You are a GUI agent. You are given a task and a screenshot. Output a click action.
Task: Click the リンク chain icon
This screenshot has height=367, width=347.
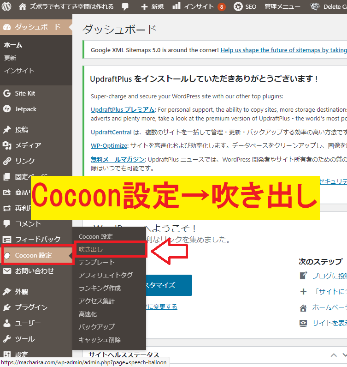7,161
